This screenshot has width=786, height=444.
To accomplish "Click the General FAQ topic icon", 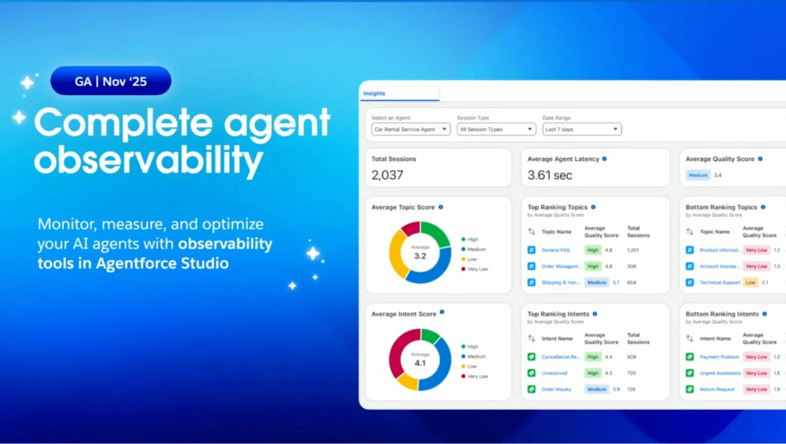I will tap(531, 250).
